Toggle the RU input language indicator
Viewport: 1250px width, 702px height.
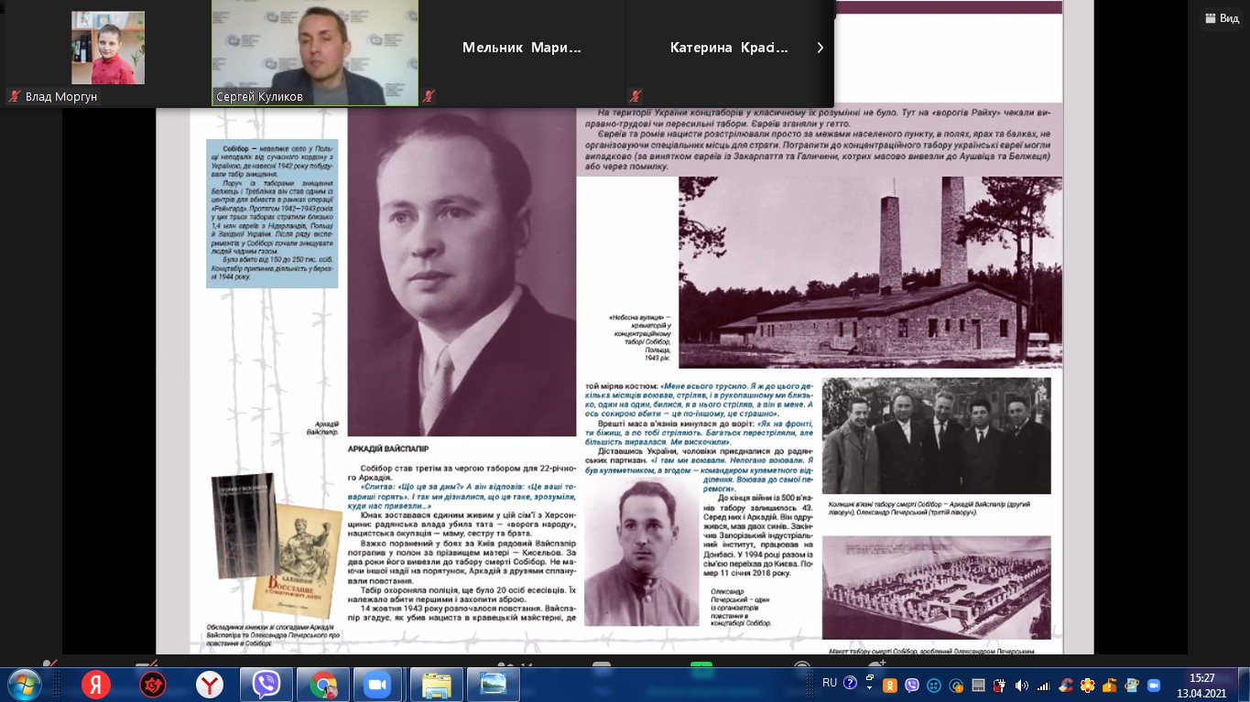tap(830, 683)
